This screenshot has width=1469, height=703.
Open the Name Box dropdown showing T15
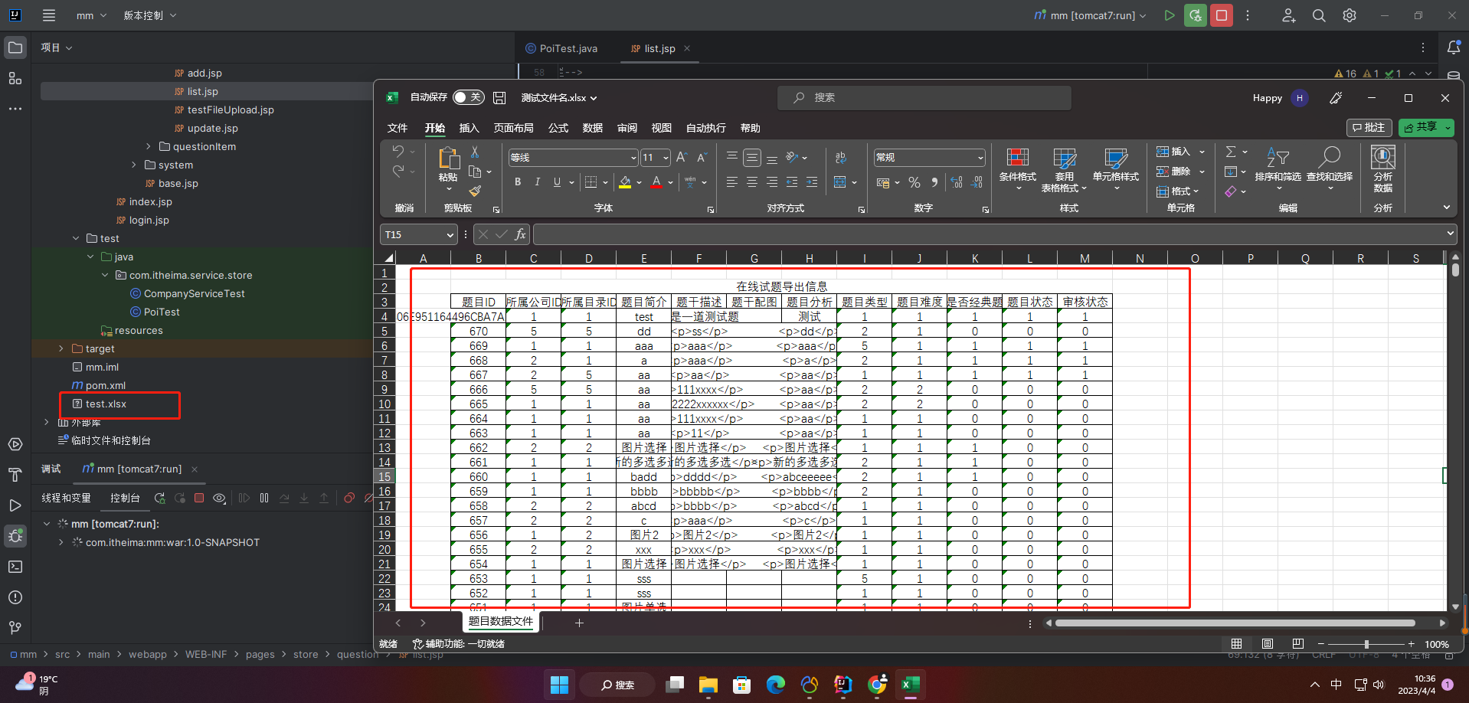(450, 234)
